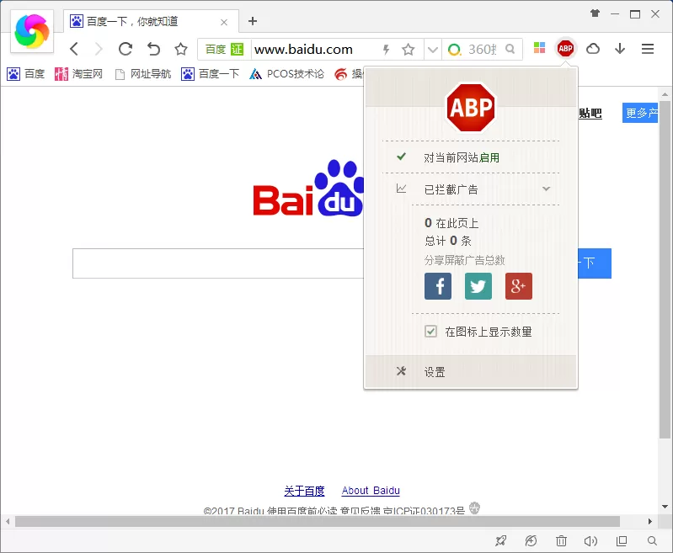The height and width of the screenshot is (553, 673).
Task: Open the 贴吧 link
Action: point(590,114)
